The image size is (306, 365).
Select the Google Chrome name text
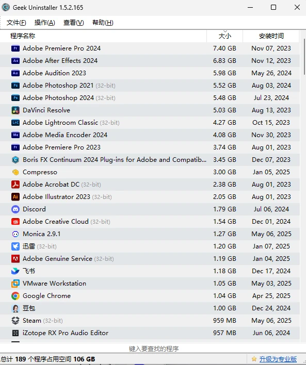click(x=46, y=295)
